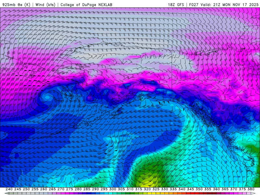Click the 'Wind (kts)' header label
Image resolution: width=260 pixels, height=195 pixels.
pyautogui.click(x=45, y=5)
